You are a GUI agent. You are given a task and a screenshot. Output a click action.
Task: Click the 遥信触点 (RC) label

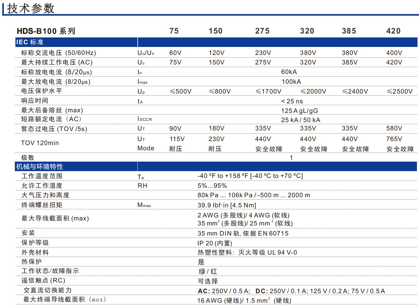click(x=43, y=280)
